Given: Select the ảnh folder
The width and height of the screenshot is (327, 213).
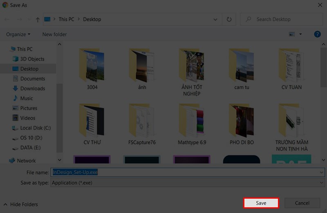Looking at the screenshot, I should click(142, 70).
